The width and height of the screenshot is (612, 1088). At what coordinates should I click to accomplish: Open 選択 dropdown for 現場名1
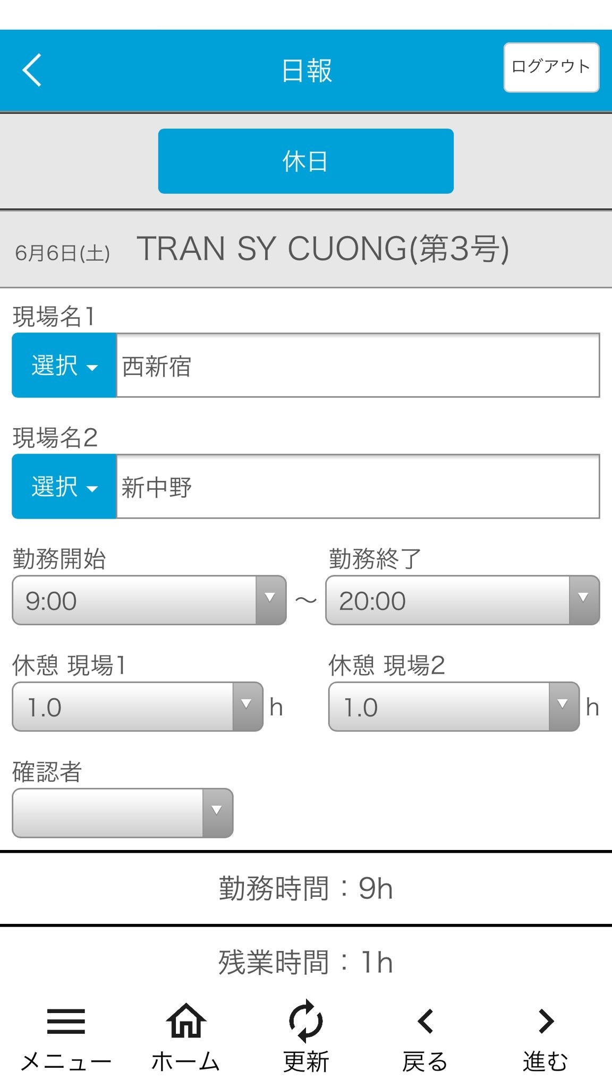(x=64, y=365)
